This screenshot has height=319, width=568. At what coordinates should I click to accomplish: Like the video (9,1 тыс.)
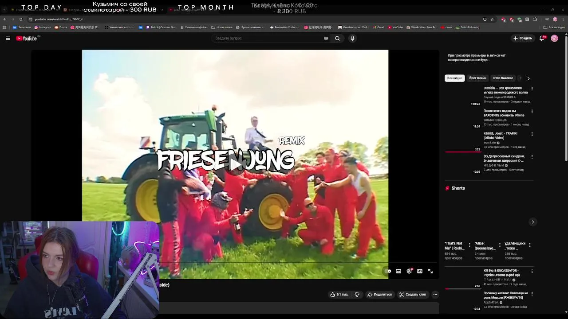(339, 295)
